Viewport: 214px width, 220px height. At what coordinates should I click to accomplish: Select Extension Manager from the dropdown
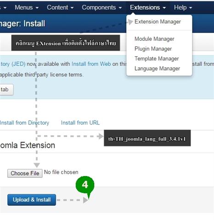click(158, 22)
